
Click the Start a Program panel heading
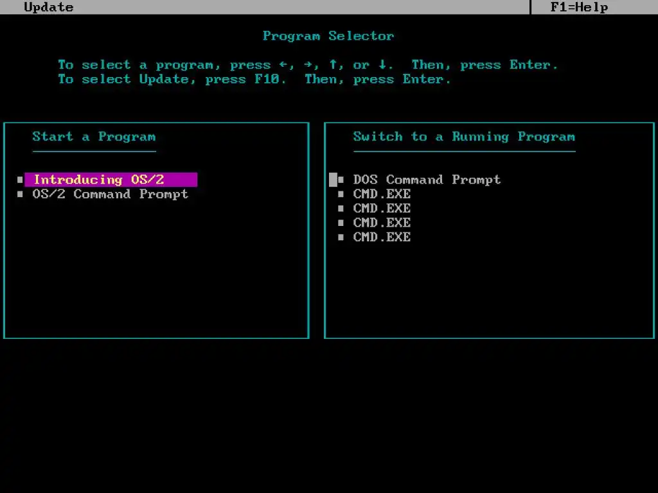click(94, 137)
